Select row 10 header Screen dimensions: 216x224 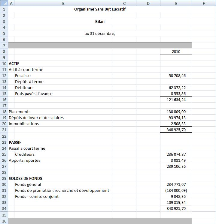[x=4, y=63]
